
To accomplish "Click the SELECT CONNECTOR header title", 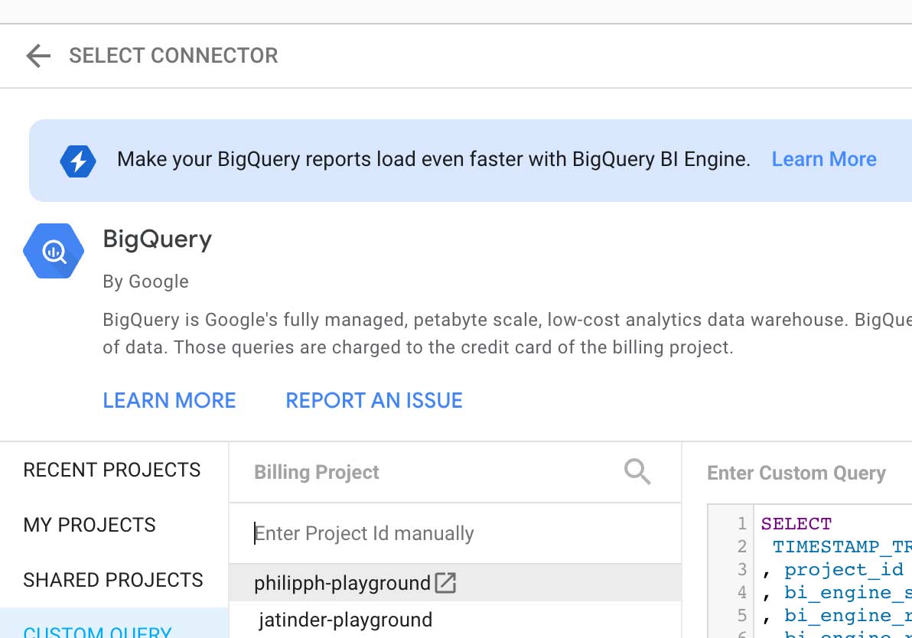I will (174, 56).
